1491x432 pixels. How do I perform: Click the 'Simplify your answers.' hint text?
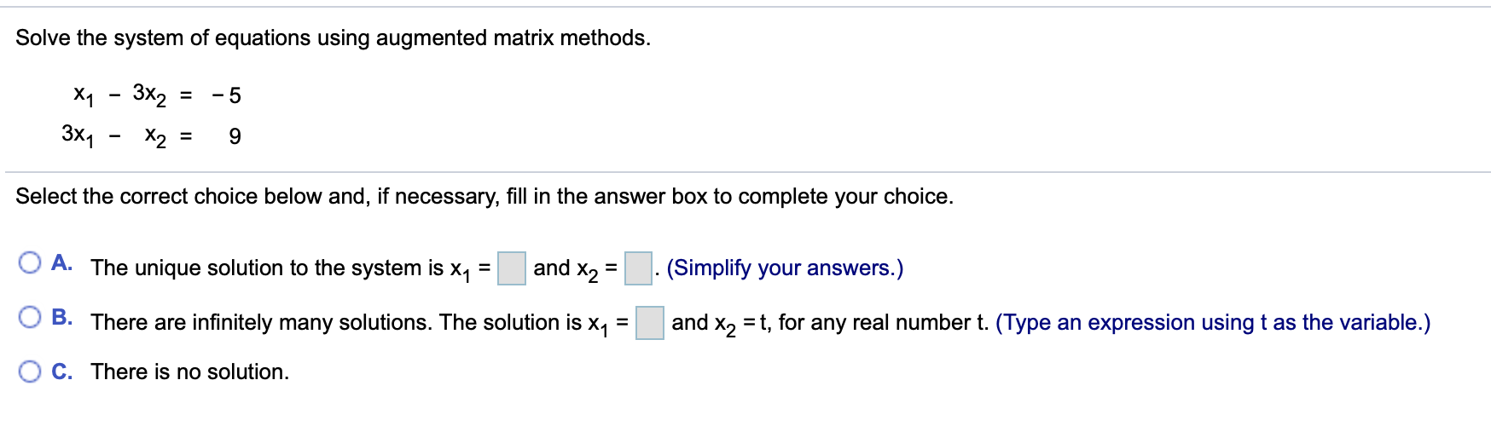785,268
